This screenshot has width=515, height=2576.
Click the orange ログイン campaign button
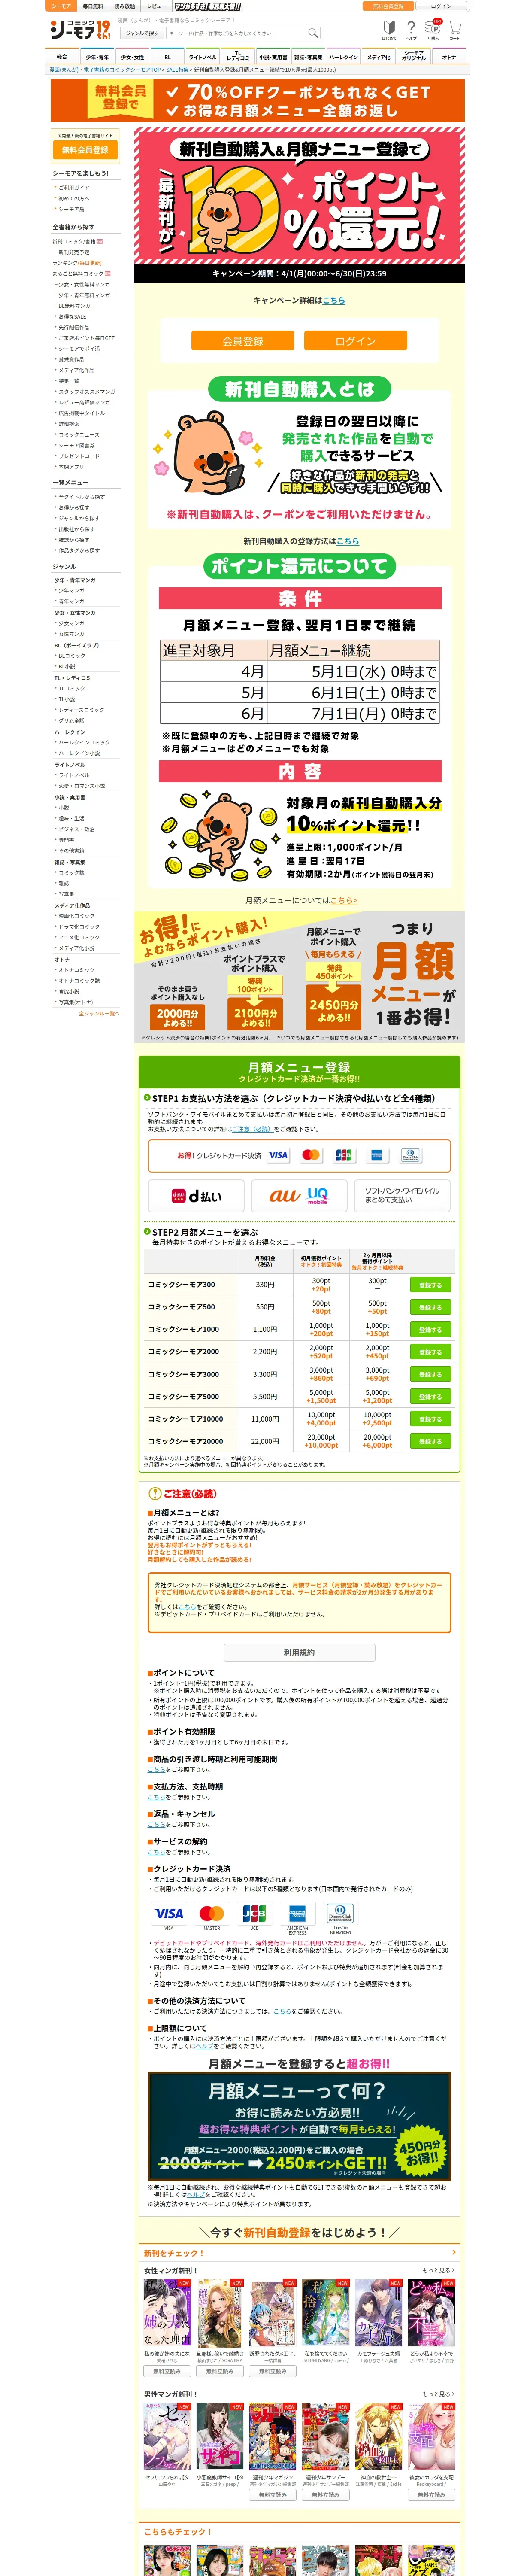pyautogui.click(x=355, y=341)
